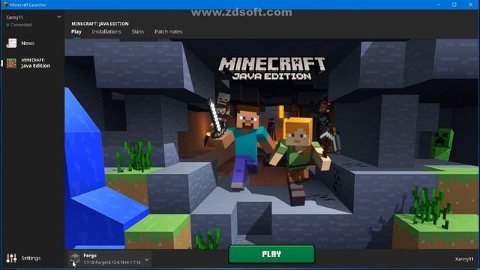Viewport: 480px width, 270px height.
Task: Click the Forge version string below the name
Action: tap(112, 262)
